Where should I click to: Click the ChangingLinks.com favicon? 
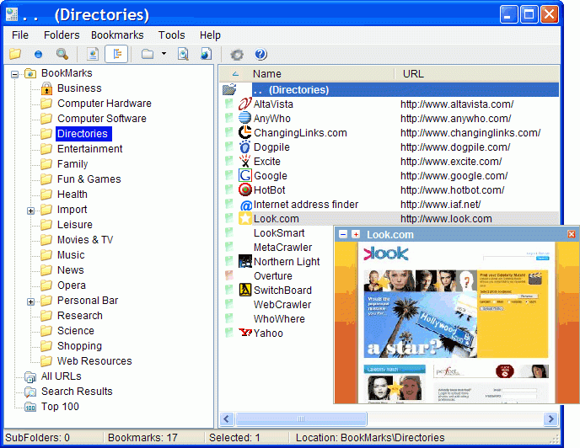(x=244, y=132)
